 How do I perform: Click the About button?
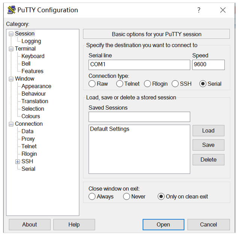(30, 224)
